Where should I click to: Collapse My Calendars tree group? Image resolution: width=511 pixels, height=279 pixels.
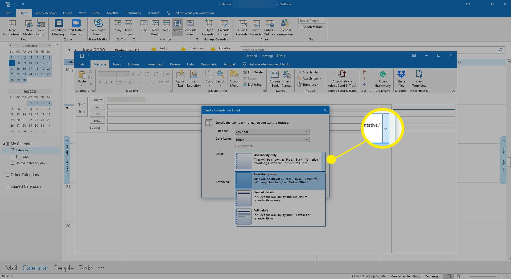4,144
